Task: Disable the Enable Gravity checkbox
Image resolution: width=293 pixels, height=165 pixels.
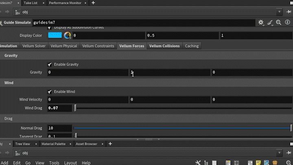Action: pyautogui.click(x=50, y=64)
